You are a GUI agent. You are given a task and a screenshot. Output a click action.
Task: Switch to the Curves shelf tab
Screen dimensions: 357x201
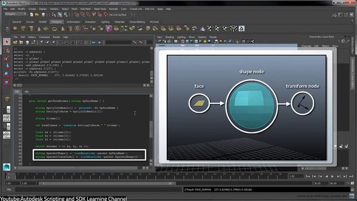(x=30, y=22)
